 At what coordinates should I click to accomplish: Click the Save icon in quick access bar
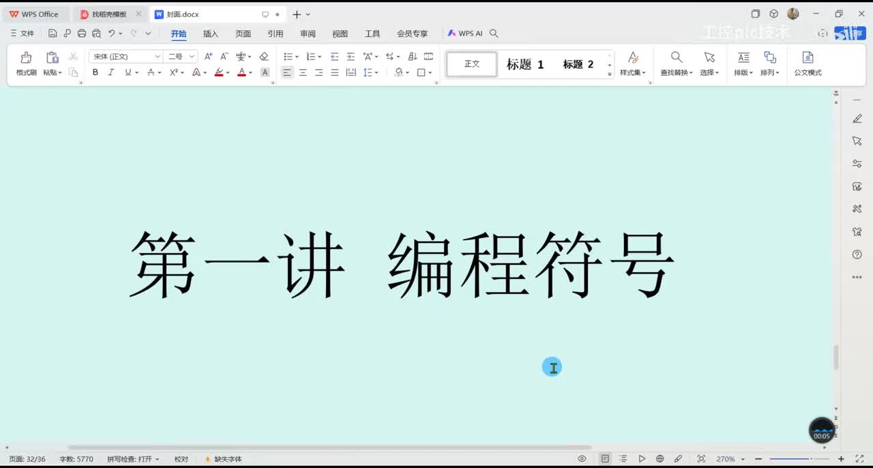click(x=53, y=33)
